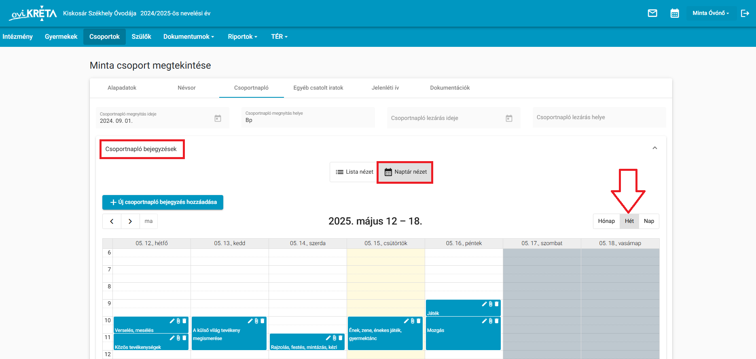Click Új csoportnapló bejegyzés hozzáadása button

(x=163, y=202)
